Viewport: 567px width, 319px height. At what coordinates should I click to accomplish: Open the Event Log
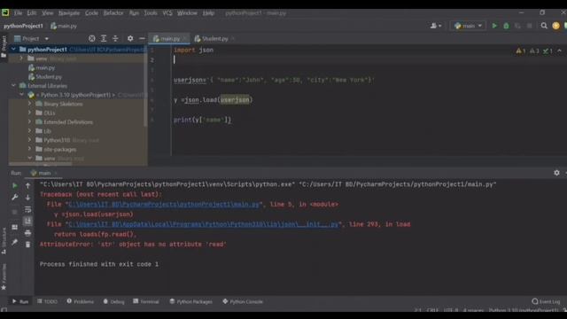pyautogui.click(x=546, y=301)
